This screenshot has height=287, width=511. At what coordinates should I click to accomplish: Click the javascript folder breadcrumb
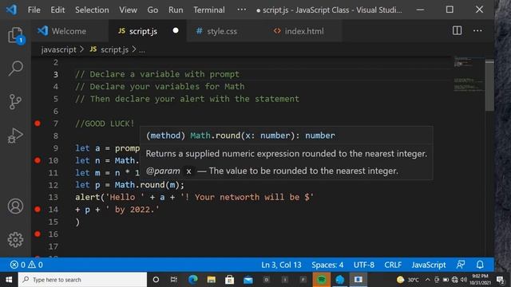(58, 49)
